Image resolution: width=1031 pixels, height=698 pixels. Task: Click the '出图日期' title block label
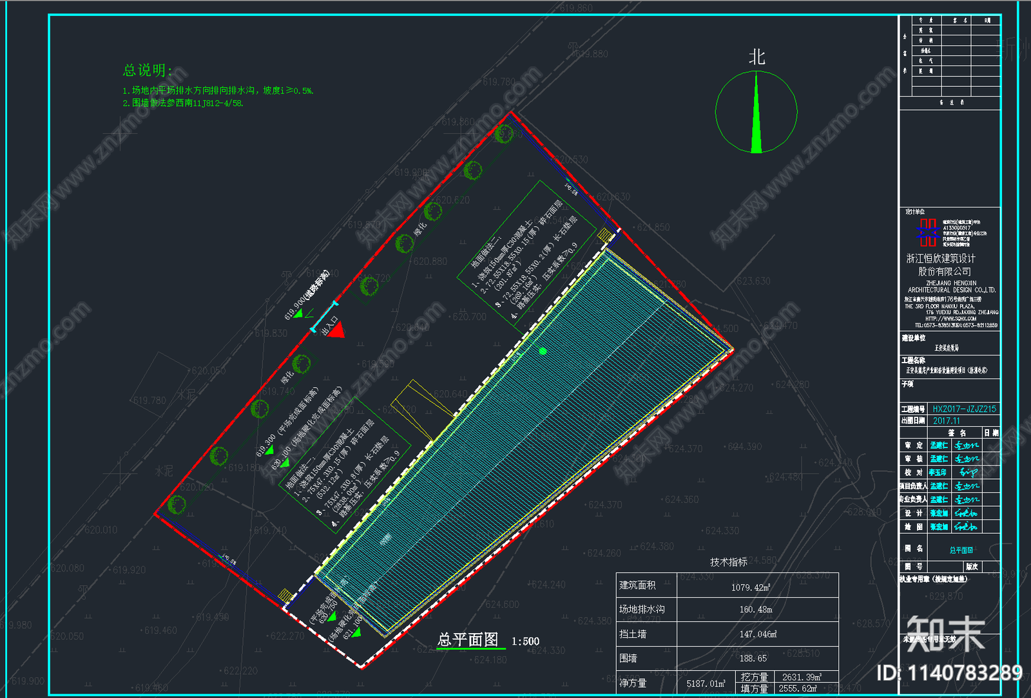click(x=913, y=420)
